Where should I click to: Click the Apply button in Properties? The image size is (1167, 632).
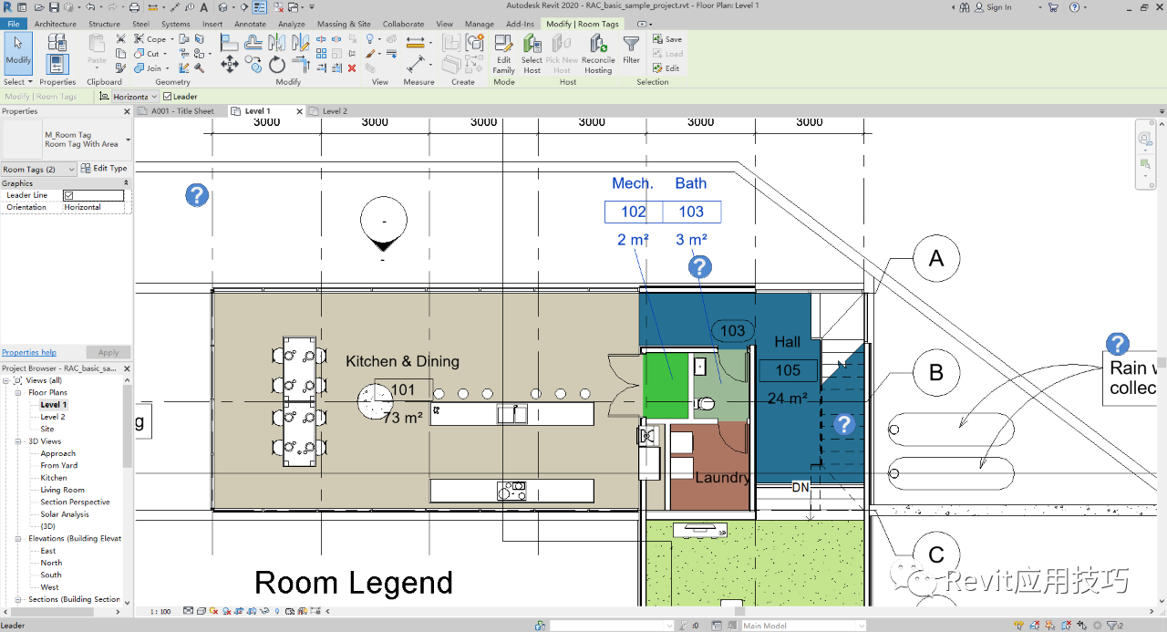coord(108,352)
